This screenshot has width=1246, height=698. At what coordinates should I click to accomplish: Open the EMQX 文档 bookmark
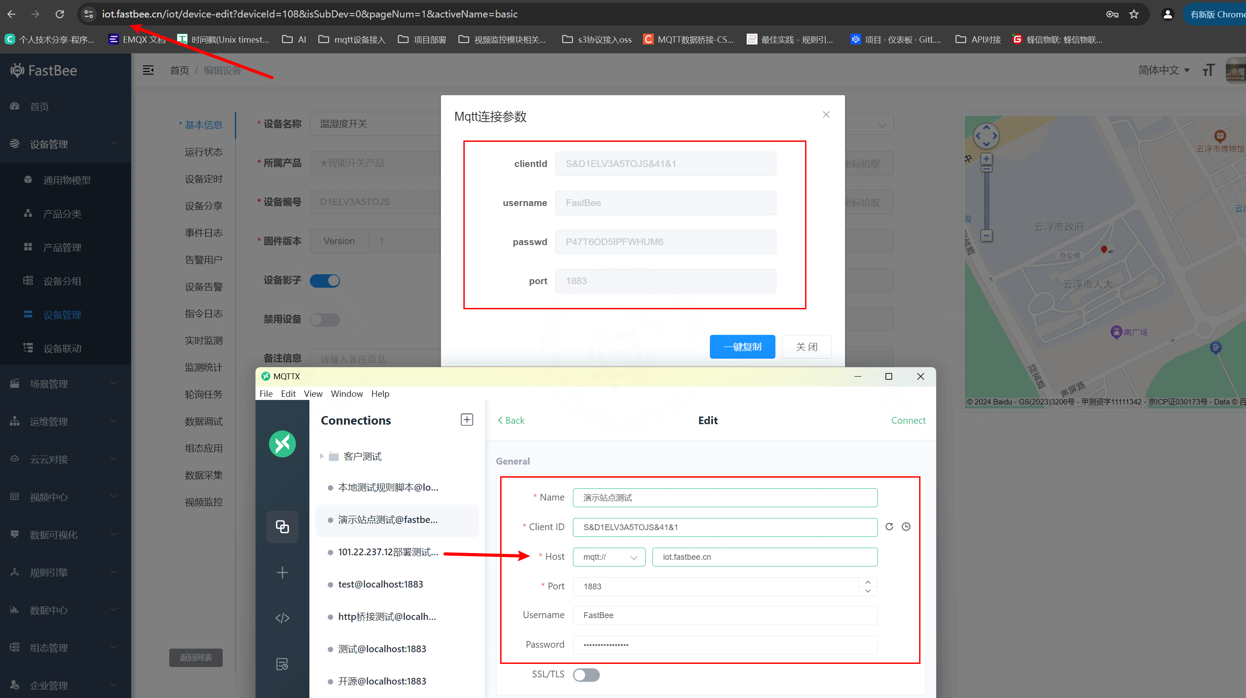click(137, 39)
